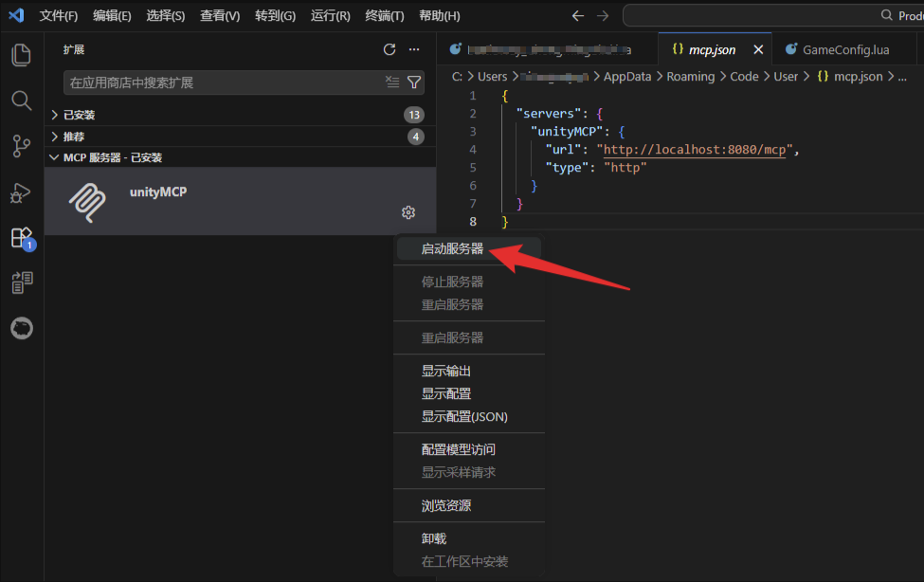Go forward with the right arrow
The height and width of the screenshot is (582, 924).
coord(602,16)
